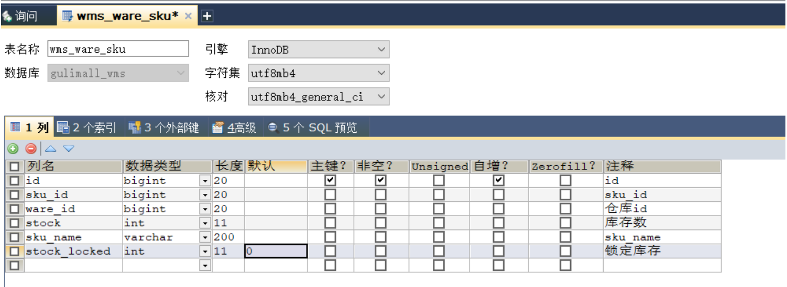Check Zerofill for the id column
Viewport: 787px width, 287px height.
click(x=565, y=180)
